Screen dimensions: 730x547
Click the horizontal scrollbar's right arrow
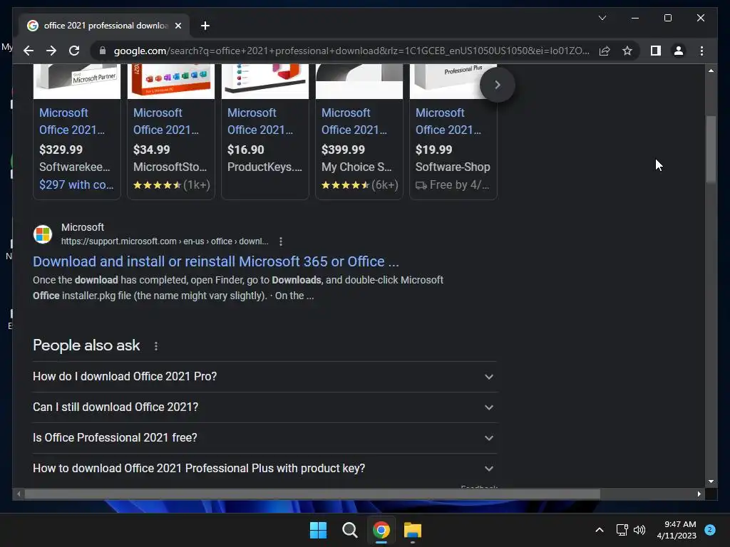(x=699, y=494)
